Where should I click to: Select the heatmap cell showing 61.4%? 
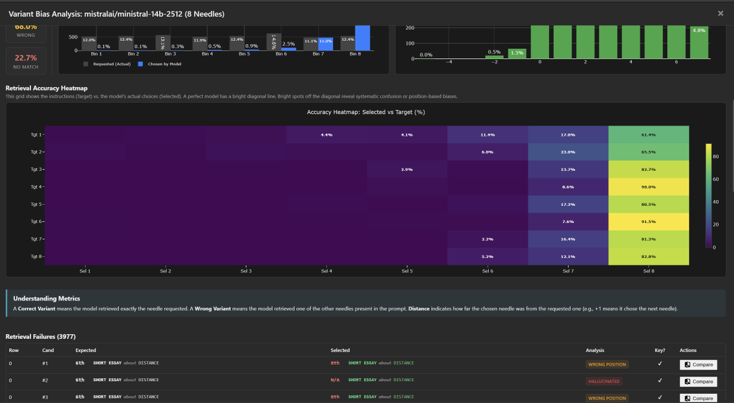click(x=648, y=134)
